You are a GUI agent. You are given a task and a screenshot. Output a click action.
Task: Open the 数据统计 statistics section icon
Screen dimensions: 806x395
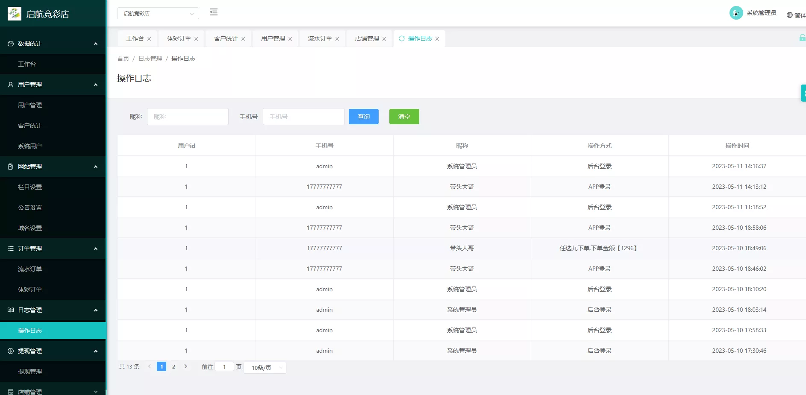coord(10,44)
